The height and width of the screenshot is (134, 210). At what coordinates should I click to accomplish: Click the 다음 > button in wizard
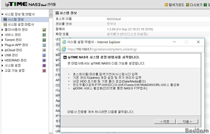[x=187, y=121]
